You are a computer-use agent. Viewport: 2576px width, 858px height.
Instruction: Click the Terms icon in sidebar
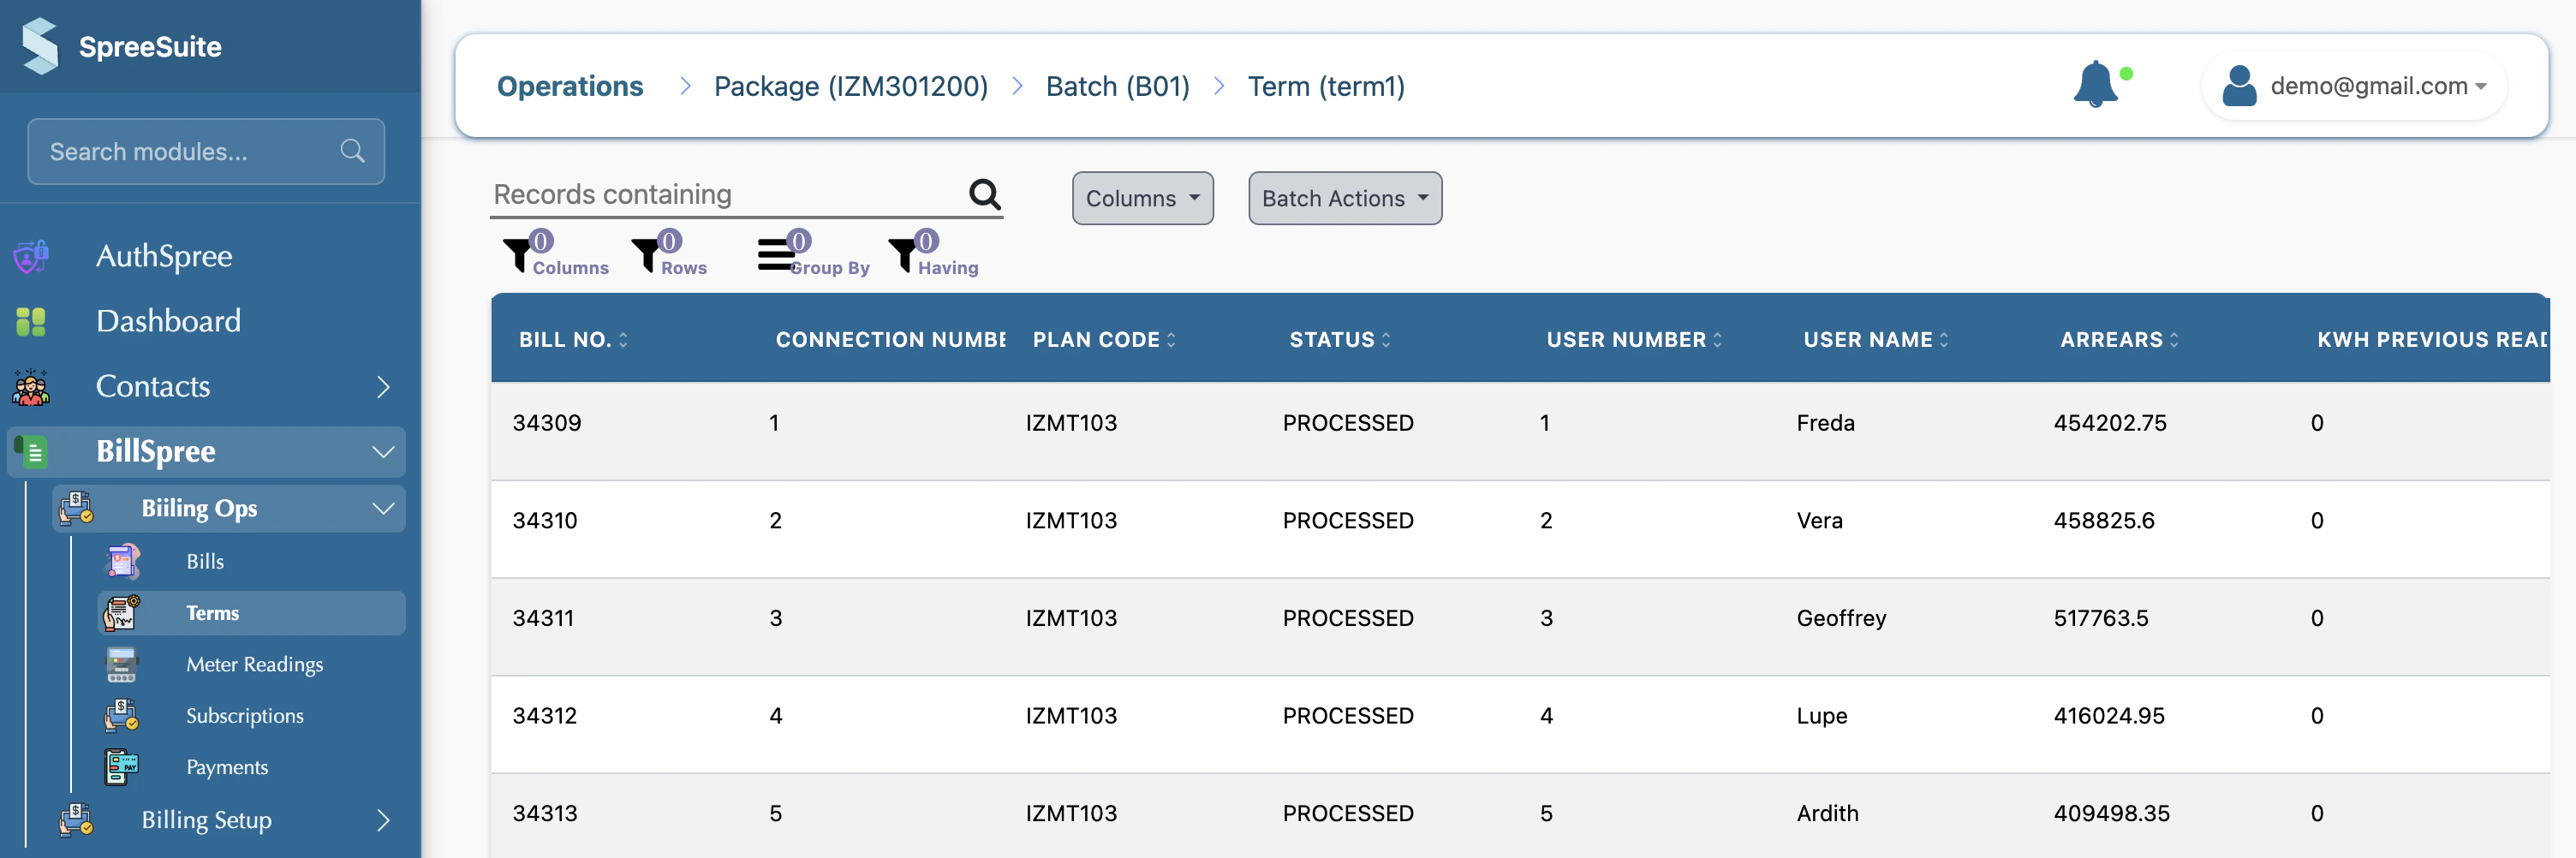point(122,613)
